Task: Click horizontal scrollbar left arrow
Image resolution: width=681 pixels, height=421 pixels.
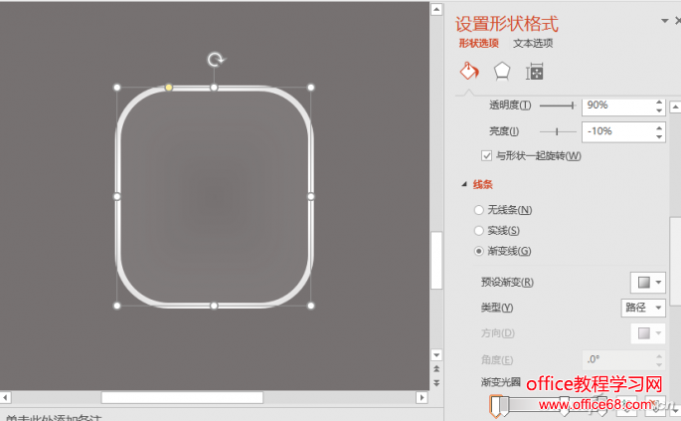Action: coord(6,397)
